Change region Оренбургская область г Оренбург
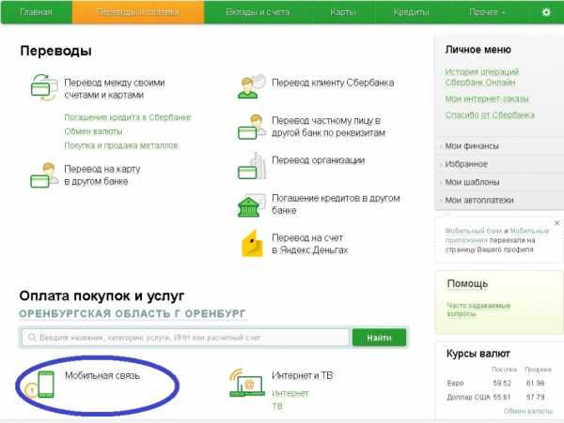564x423 pixels. 133,313
